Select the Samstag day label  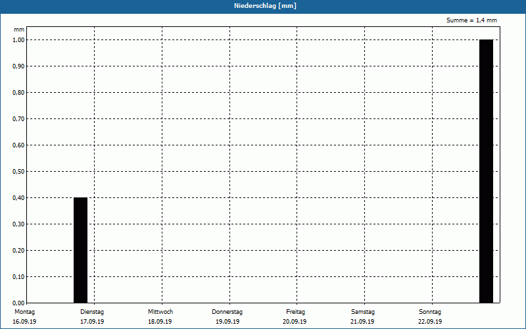point(363,312)
